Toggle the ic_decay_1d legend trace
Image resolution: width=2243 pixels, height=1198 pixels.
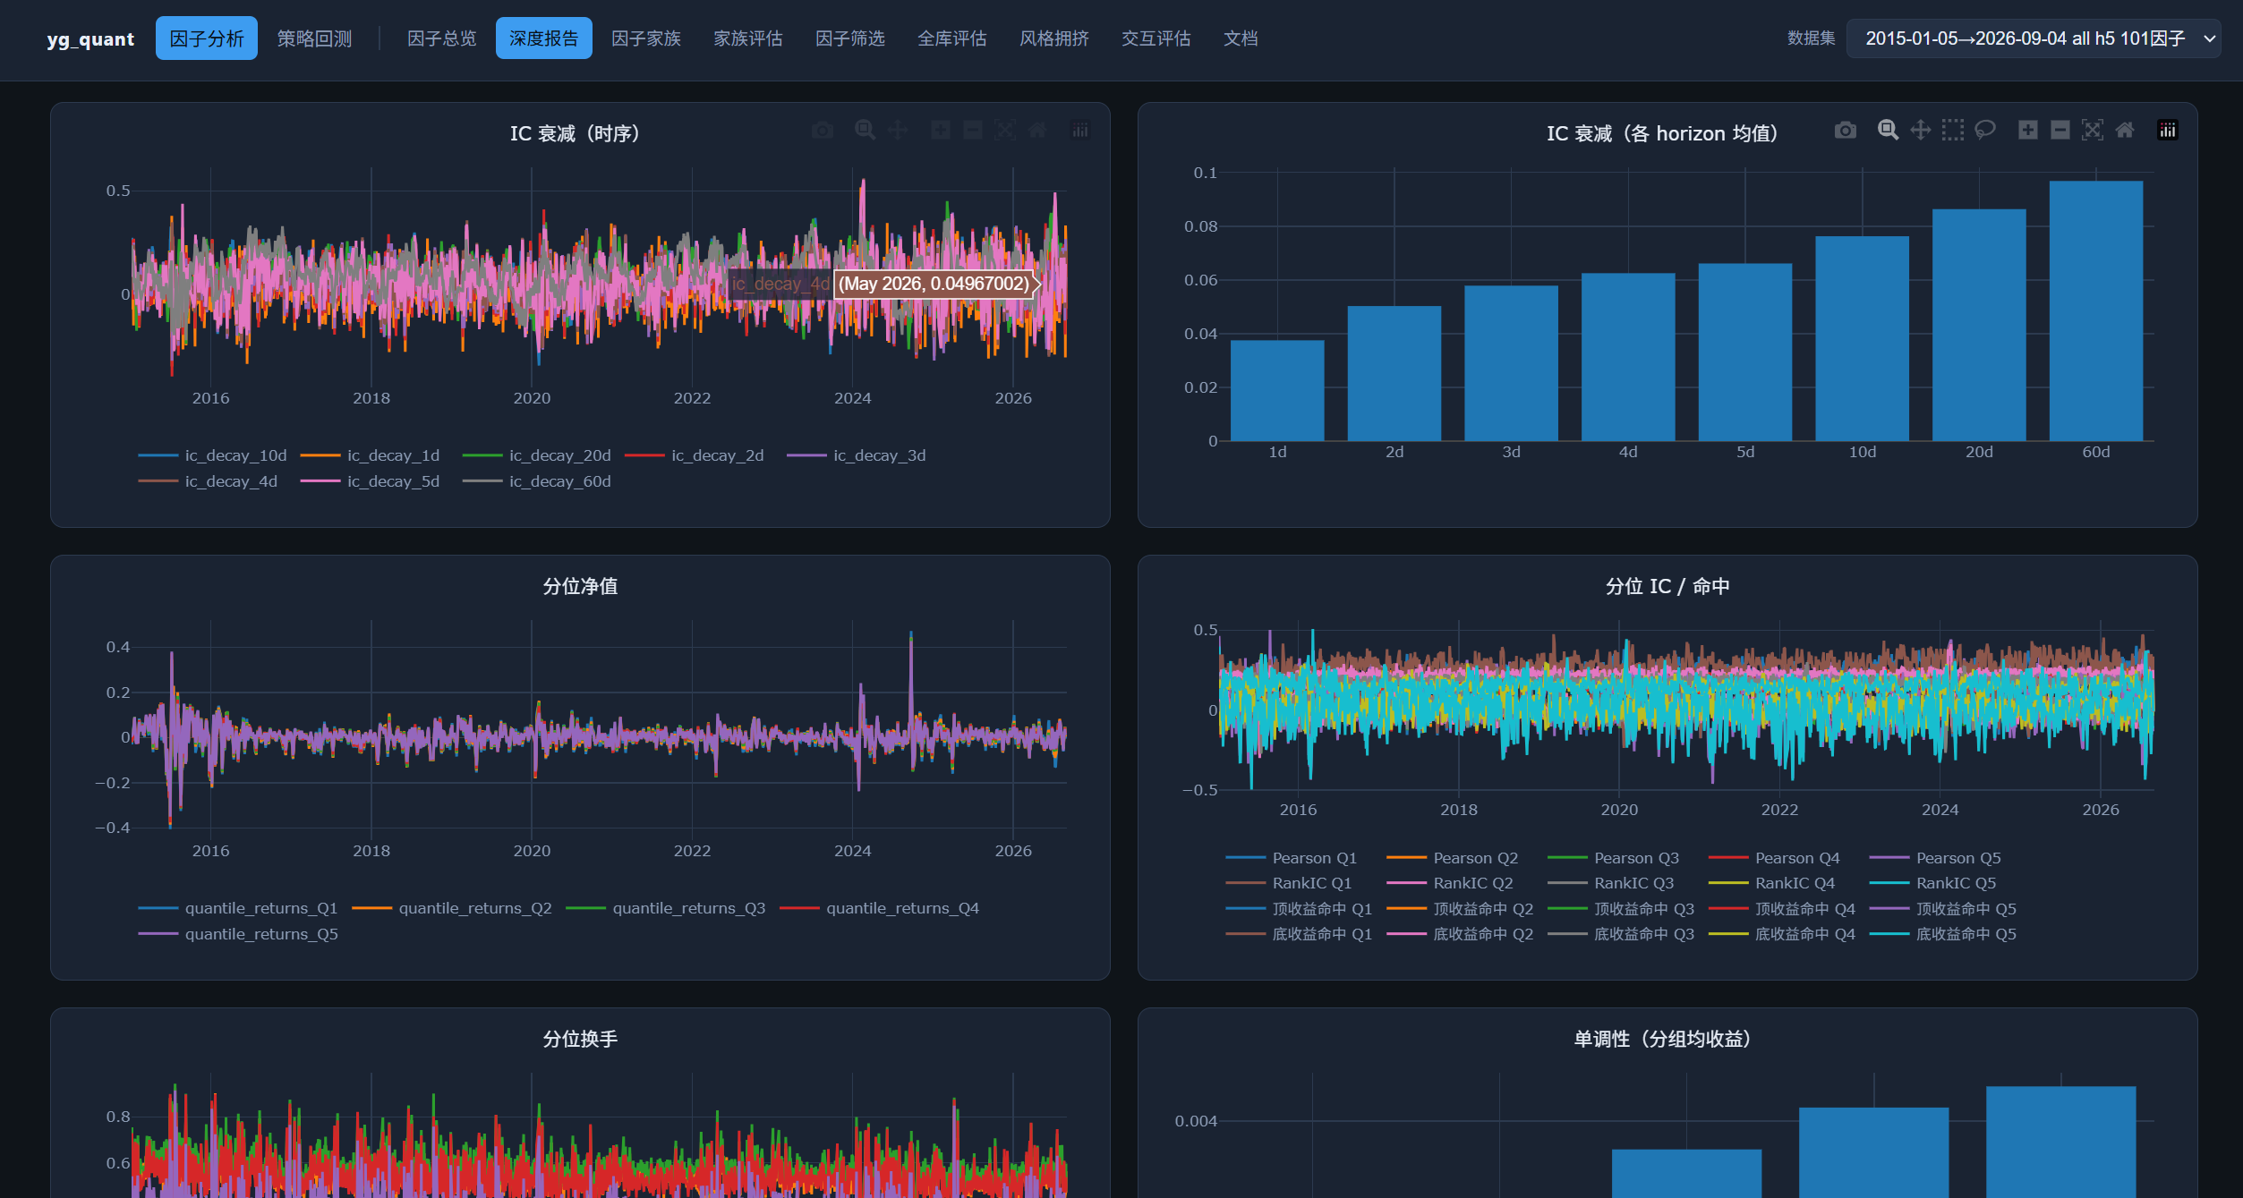[371, 455]
